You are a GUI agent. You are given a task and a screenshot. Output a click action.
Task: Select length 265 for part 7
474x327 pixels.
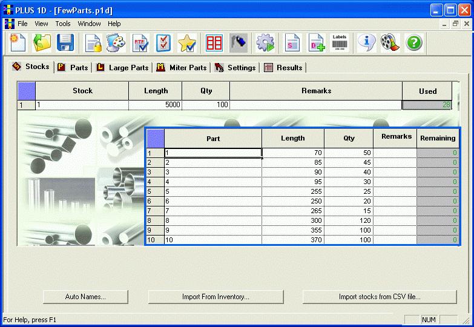point(293,211)
